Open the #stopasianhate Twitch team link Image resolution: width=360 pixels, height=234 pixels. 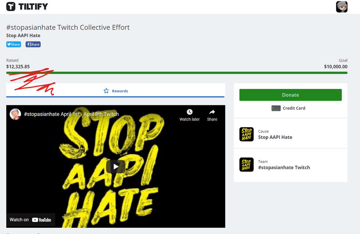coord(284,167)
